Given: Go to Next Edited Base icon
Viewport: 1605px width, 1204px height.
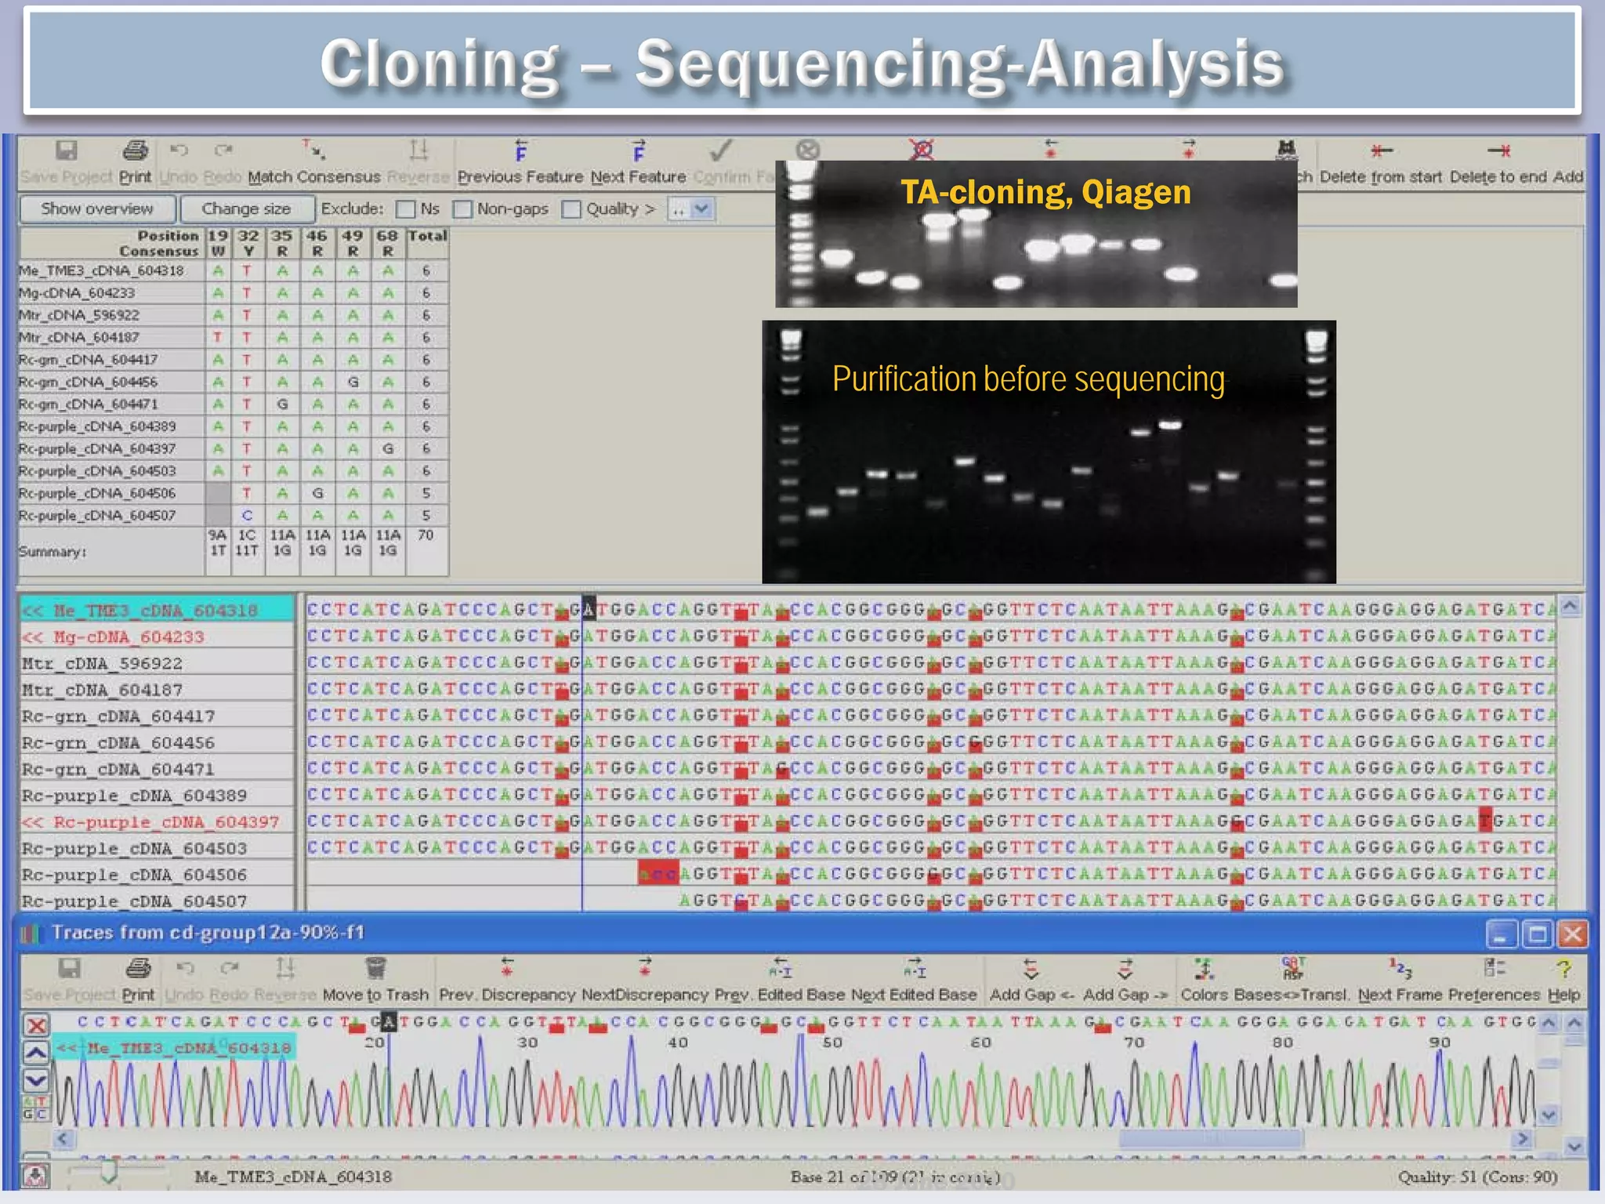Looking at the screenshot, I should coord(914,966).
